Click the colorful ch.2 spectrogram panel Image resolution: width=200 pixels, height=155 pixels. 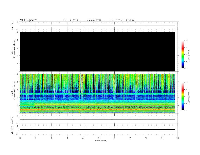97,94
